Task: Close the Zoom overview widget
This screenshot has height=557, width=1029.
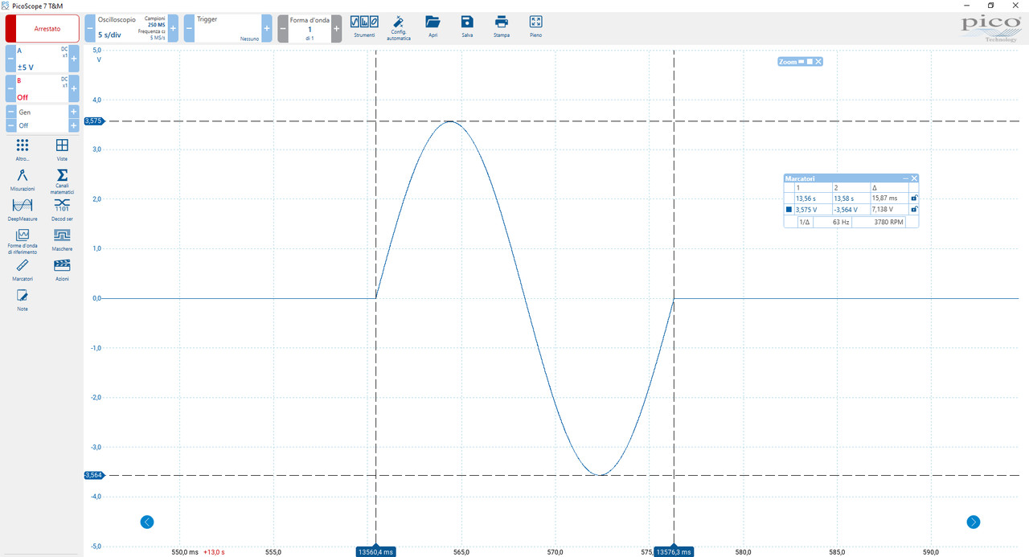Action: tap(818, 62)
